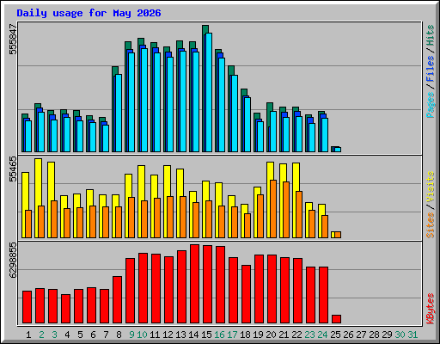Image resolution: width=440 pixels, height=344 pixels.
Task: Click the cyan Pages bar for day 18
Action: pyautogui.click(x=247, y=125)
